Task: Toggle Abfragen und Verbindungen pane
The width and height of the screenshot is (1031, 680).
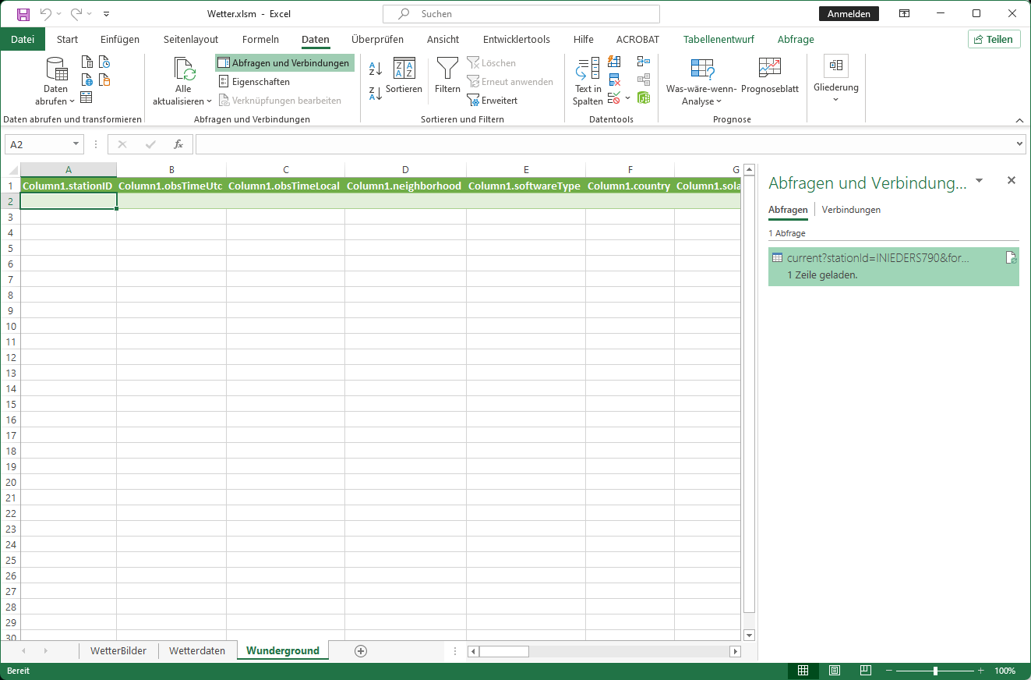Action: 284,63
